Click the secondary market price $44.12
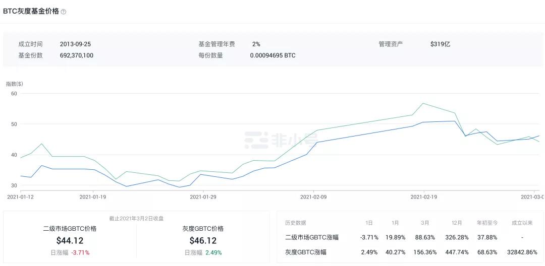The height and width of the screenshot is (266, 545). point(70,240)
